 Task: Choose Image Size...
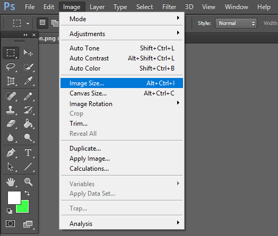click(x=121, y=83)
